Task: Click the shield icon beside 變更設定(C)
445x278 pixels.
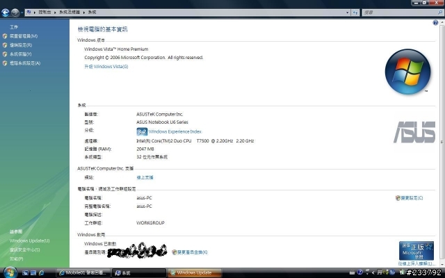Action: click(398, 198)
